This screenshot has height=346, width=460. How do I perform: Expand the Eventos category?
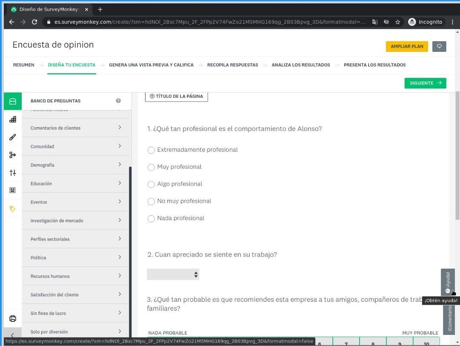point(75,202)
